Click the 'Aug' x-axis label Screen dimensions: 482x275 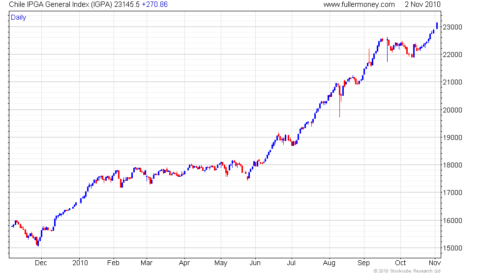tap(329, 263)
